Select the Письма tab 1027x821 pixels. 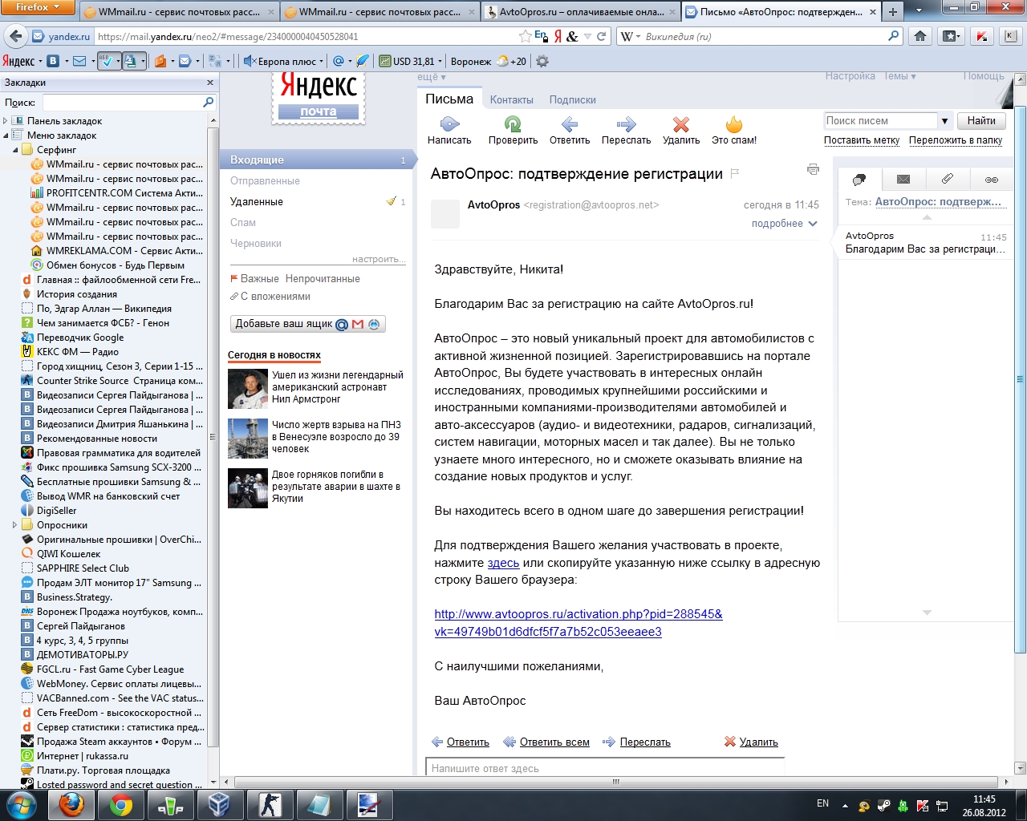pos(449,99)
